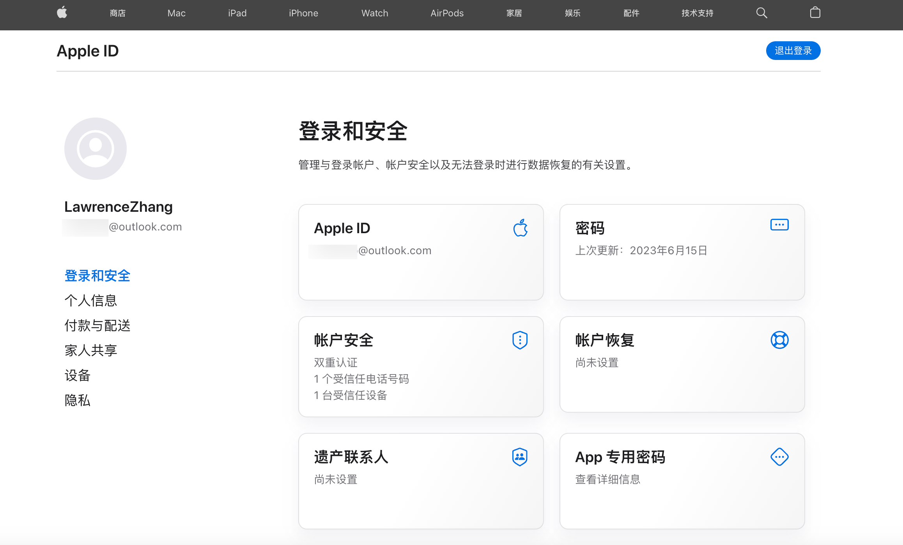Screen dimensions: 903x545
Task: Click the 退出登录 sign-out button
Action: 793,51
